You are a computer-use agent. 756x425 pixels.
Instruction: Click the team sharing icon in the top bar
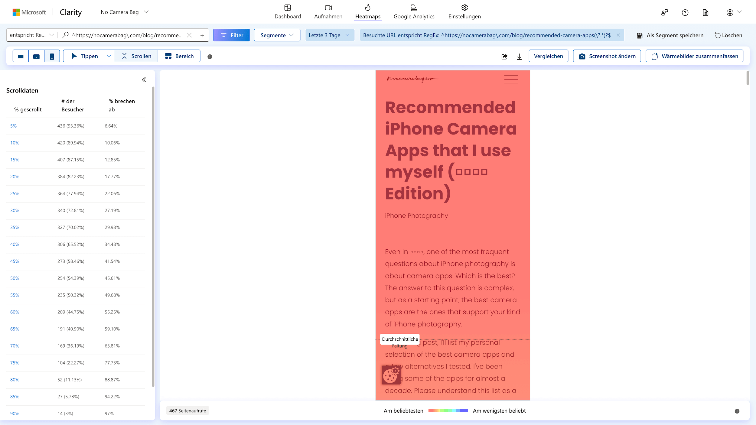point(664,12)
